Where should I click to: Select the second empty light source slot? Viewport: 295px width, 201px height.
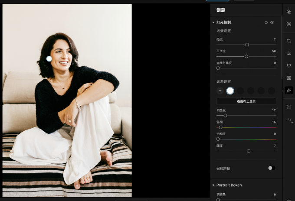point(251,91)
